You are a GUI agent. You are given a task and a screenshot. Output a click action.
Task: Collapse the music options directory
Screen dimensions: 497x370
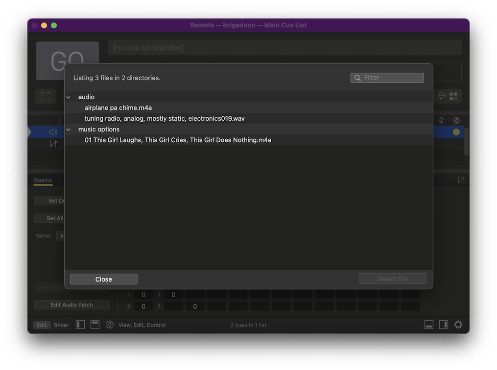point(69,129)
